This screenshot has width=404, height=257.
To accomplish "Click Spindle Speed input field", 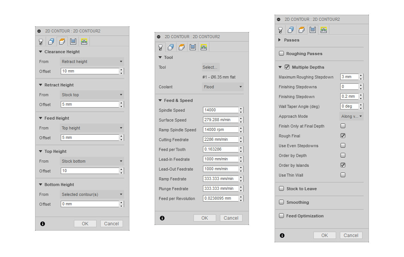I will [x=221, y=110].
